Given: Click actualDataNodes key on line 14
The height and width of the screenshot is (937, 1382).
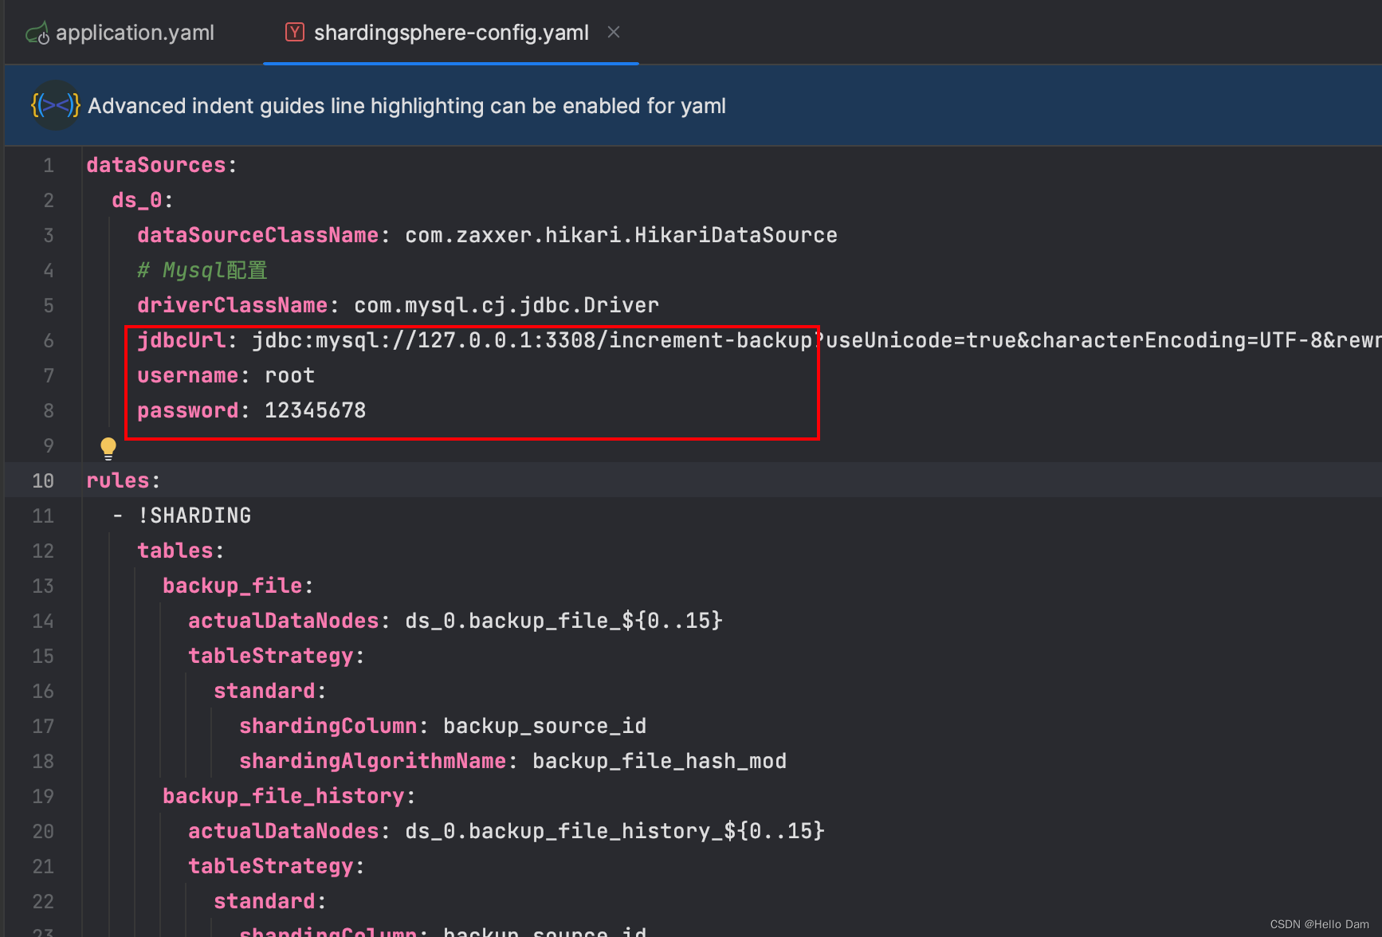Looking at the screenshot, I should [284, 621].
